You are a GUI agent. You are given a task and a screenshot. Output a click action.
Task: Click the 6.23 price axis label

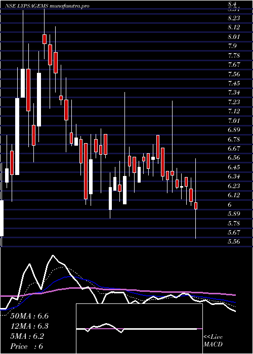click(234, 186)
